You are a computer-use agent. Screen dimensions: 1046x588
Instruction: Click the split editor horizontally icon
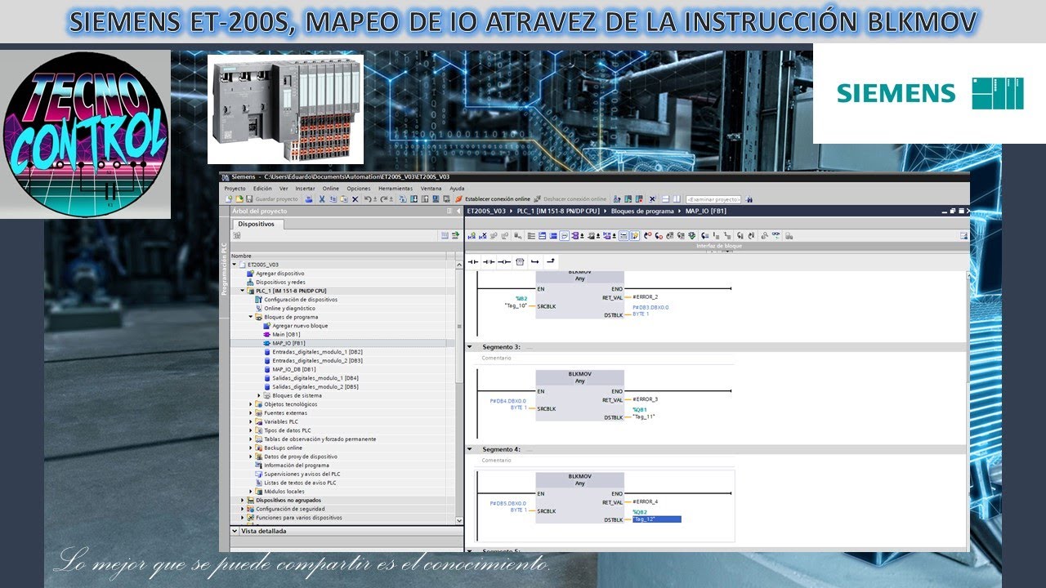coord(666,198)
